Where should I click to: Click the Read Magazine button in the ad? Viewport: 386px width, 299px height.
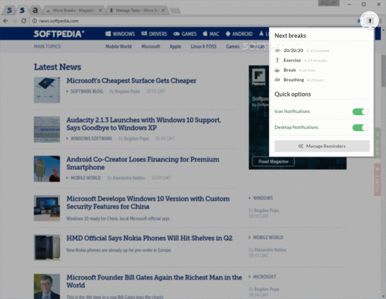tap(273, 161)
